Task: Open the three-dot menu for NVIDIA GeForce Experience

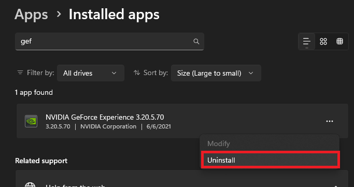Action: pyautogui.click(x=330, y=121)
